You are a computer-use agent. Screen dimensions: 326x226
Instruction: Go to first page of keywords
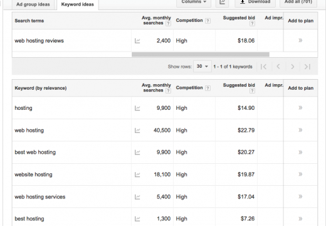[264, 67]
